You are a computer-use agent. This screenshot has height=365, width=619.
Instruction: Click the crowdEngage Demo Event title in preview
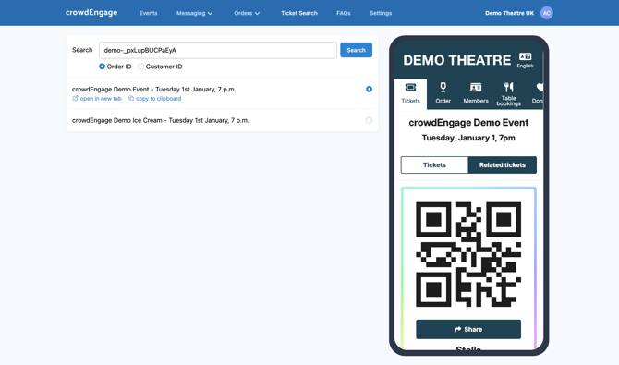pos(468,123)
